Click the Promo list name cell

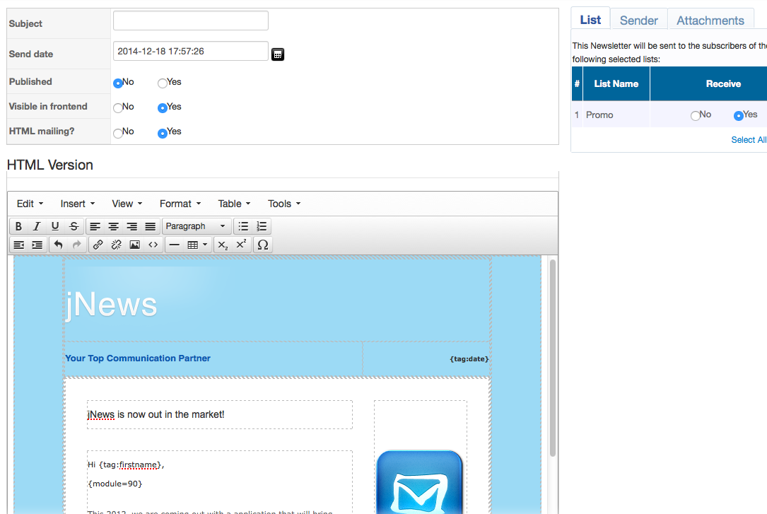tap(616, 115)
